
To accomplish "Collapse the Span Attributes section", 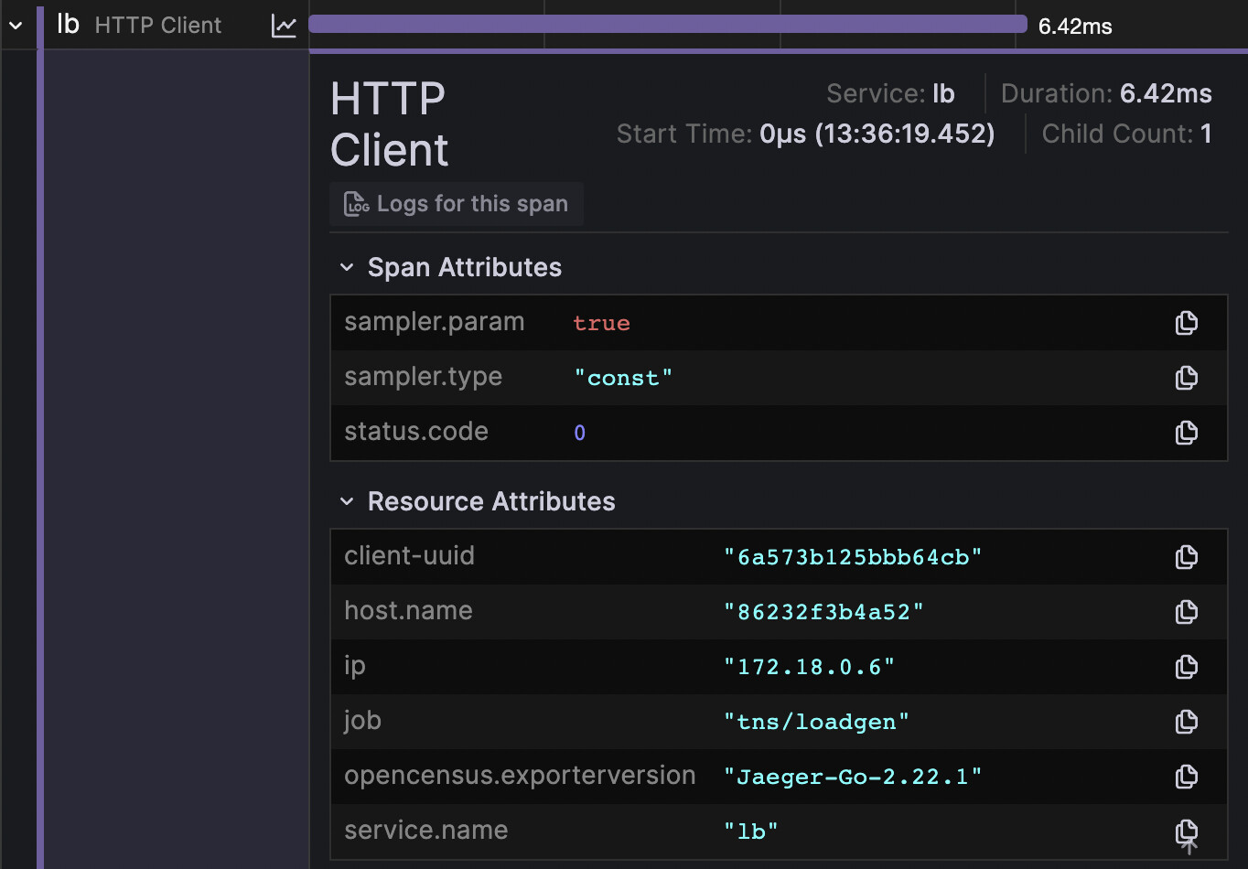I will 347,268.
